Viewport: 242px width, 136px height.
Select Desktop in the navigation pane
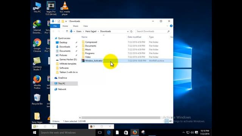point(63,42)
